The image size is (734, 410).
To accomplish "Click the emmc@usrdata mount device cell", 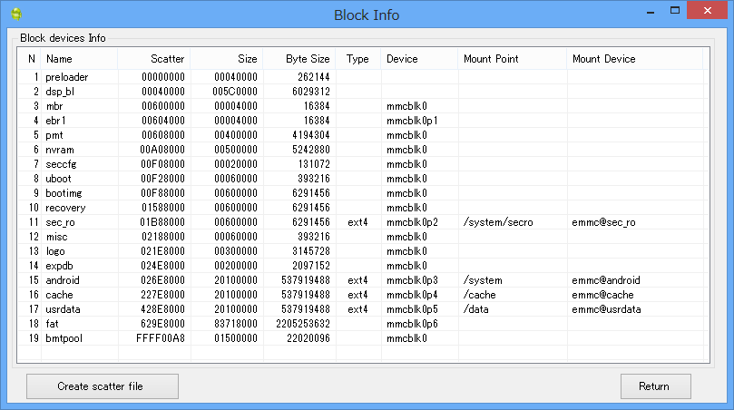I will click(607, 309).
